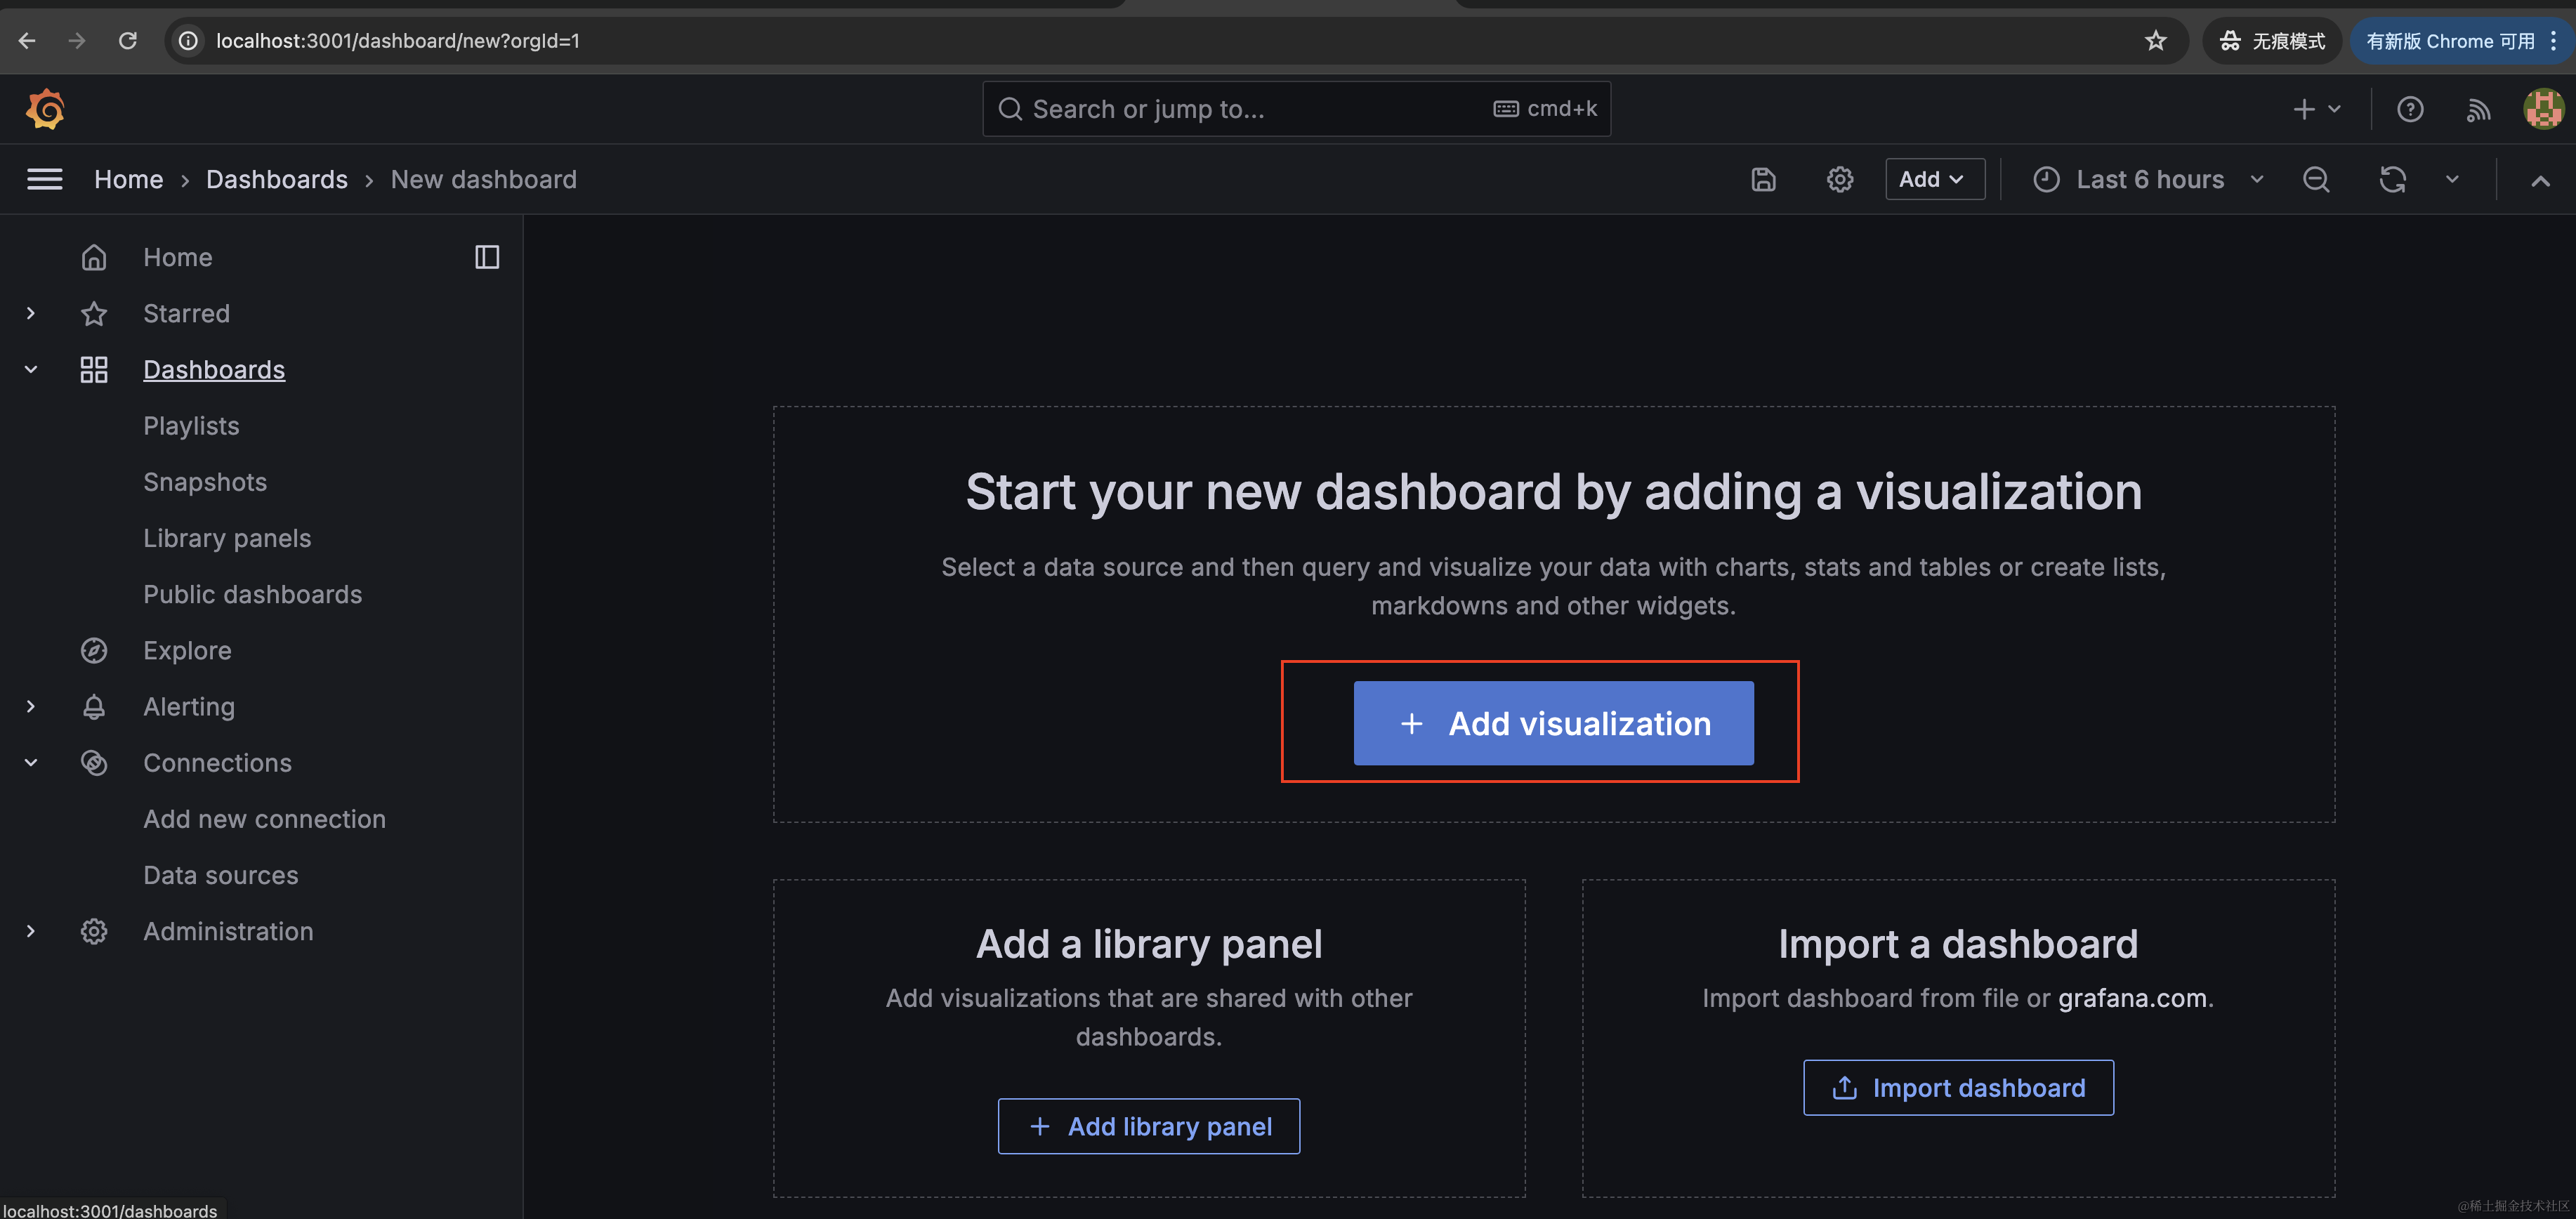Undock the sidebar menu panel

pos(486,258)
